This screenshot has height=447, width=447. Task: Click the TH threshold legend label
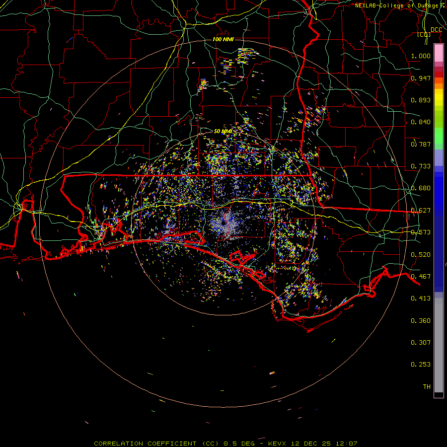(427, 387)
